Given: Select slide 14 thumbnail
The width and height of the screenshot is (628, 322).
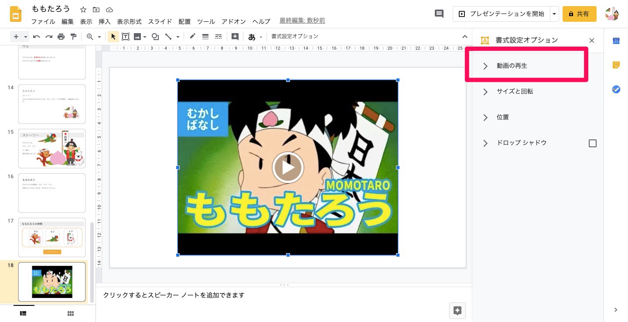Looking at the screenshot, I should click(x=52, y=104).
